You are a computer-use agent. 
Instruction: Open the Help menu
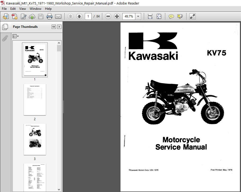[x=48, y=9]
